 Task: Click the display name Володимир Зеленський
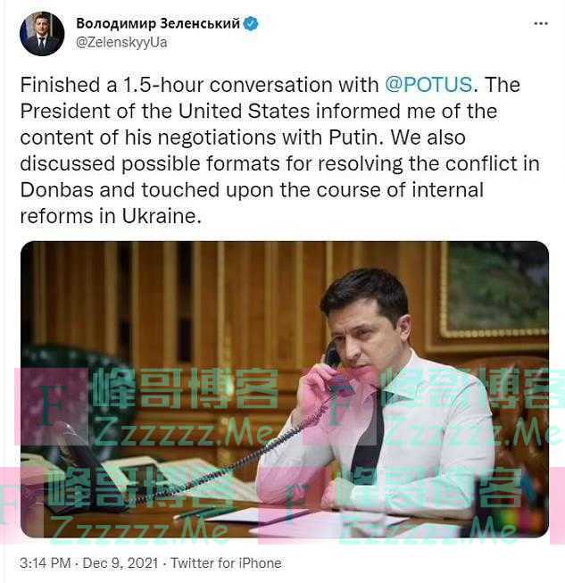pos(158,24)
